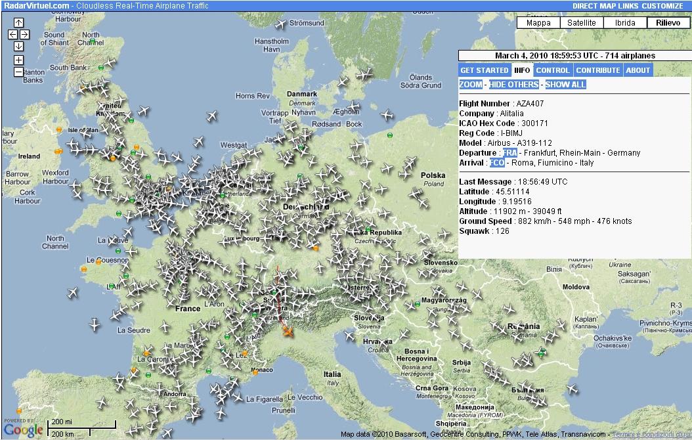The image size is (692, 440).
Task: Open the ABOUT tab
Action: [x=638, y=70]
